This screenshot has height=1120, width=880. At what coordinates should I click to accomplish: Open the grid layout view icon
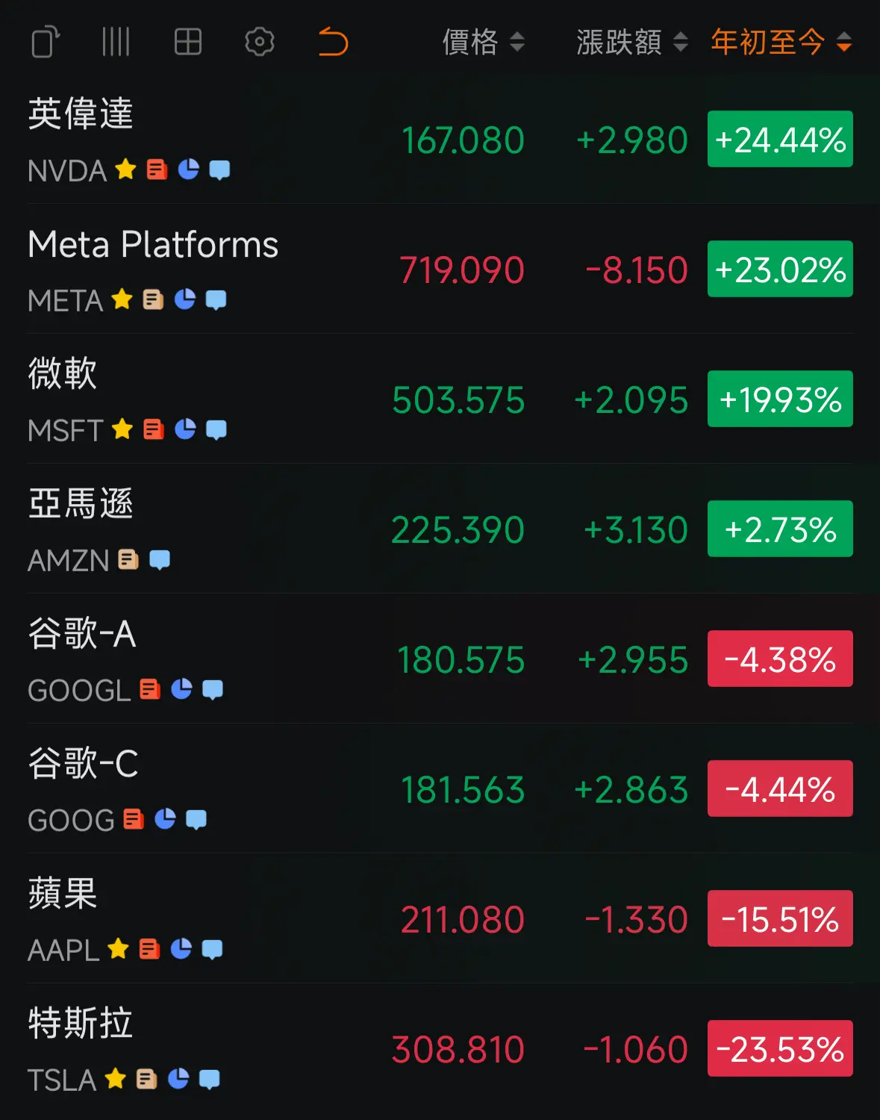click(x=188, y=42)
